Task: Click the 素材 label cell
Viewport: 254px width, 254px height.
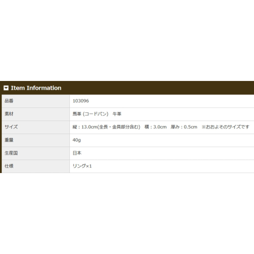Action: [x=36, y=114]
